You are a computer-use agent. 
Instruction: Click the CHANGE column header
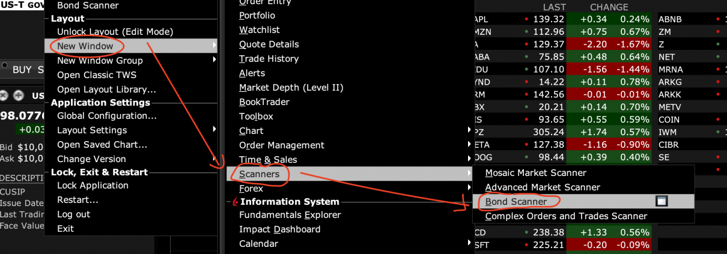[609, 7]
